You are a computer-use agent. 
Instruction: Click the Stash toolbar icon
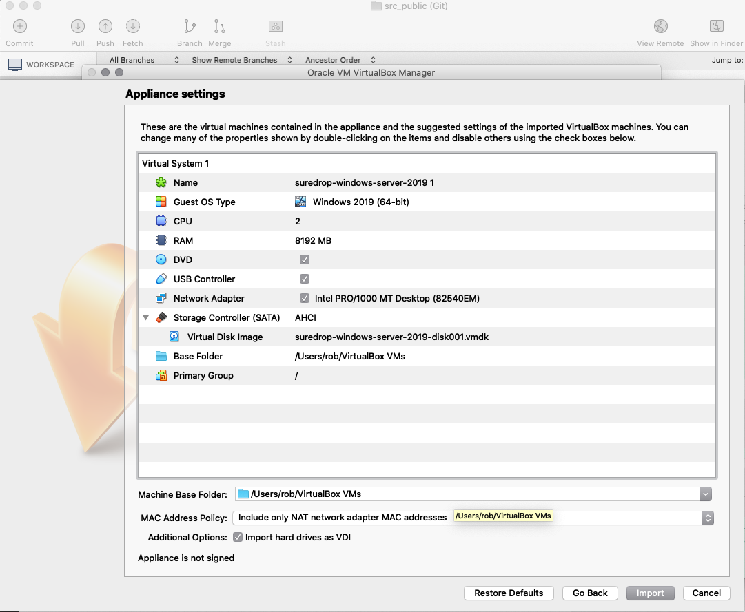[x=276, y=26]
